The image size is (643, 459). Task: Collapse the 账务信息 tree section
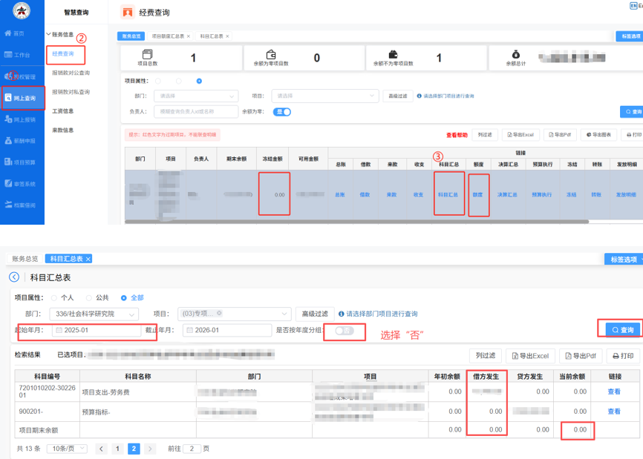[x=48, y=34]
